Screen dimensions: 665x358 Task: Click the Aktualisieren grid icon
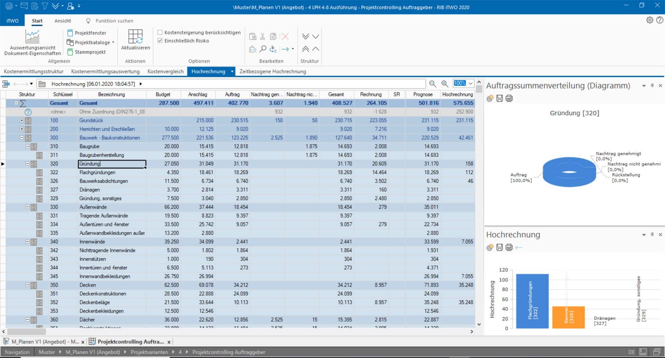point(135,36)
